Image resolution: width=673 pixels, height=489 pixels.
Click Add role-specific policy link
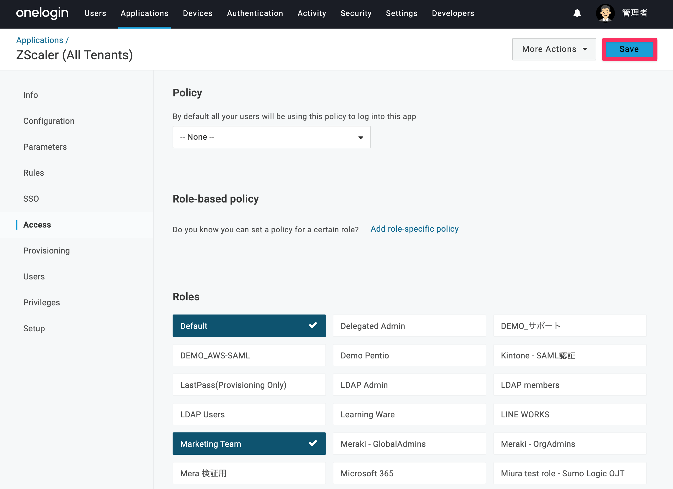[415, 229]
